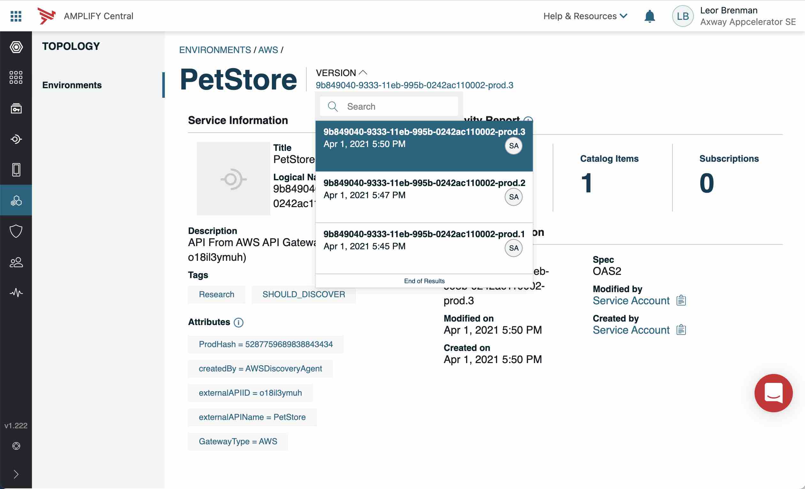Click the SHOULD_DISCOVER tag

click(x=303, y=294)
